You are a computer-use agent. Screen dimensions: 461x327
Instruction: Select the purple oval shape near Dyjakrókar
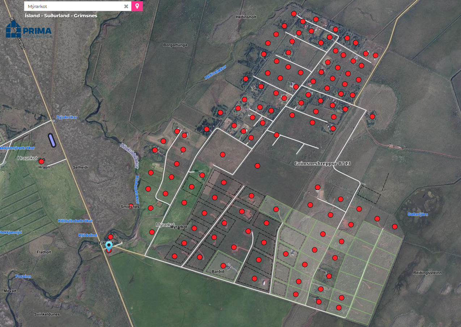coord(52,140)
